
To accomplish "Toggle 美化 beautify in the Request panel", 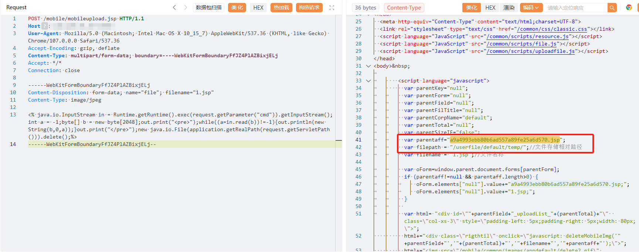I will point(237,7).
